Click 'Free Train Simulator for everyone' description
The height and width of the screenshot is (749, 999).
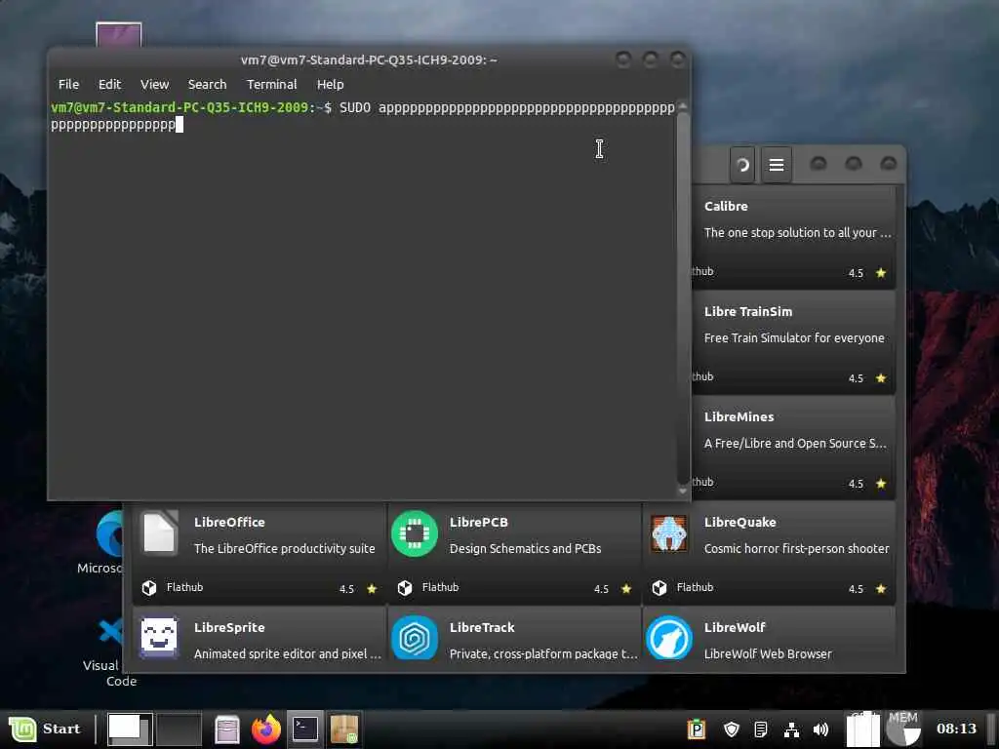coord(794,338)
